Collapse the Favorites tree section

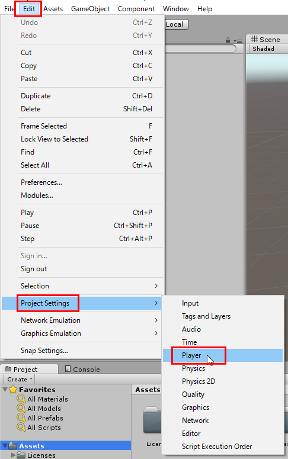click(5, 390)
